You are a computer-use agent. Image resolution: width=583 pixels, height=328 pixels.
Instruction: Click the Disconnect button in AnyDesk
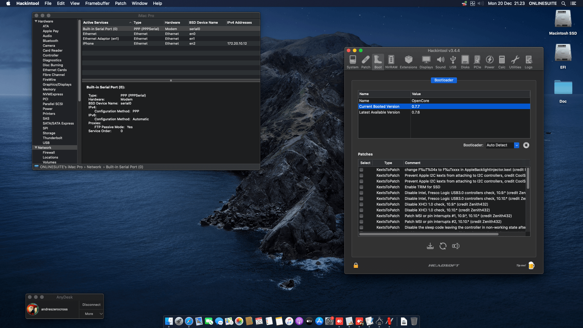(x=91, y=304)
